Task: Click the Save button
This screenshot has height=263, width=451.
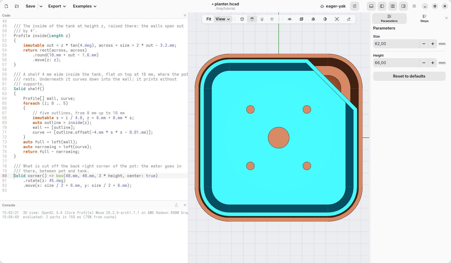Action: click(x=30, y=6)
